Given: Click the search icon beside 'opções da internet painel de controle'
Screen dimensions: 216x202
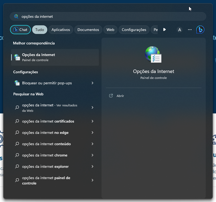Looking at the screenshot, I should coord(17,180).
